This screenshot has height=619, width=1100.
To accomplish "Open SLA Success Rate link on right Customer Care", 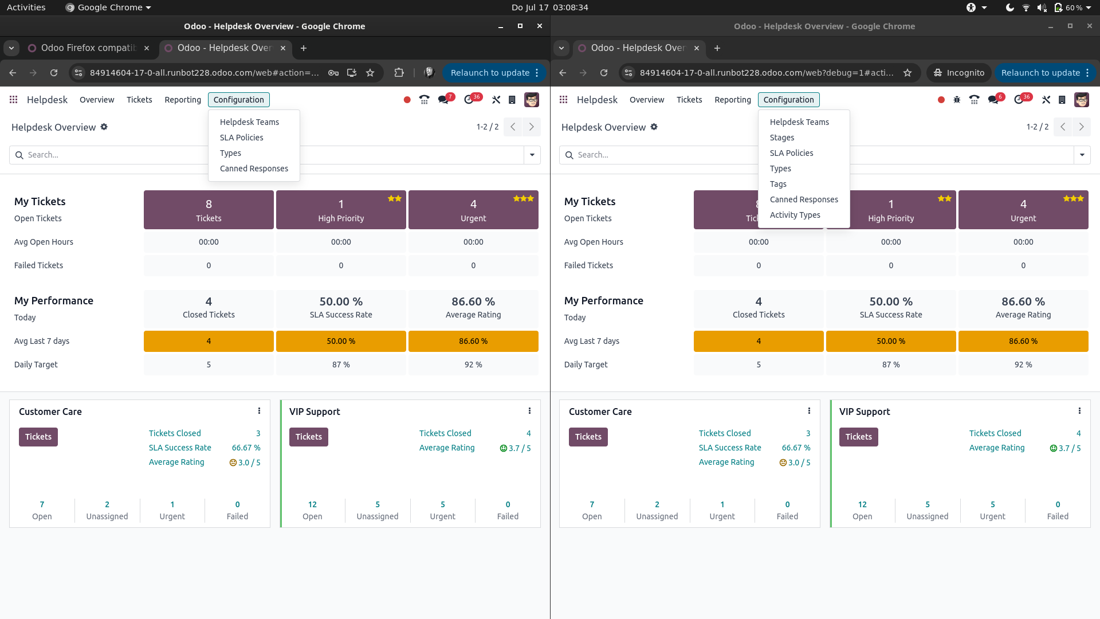I will coord(730,448).
